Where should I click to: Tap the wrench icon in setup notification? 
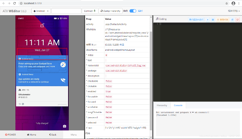[63, 65]
